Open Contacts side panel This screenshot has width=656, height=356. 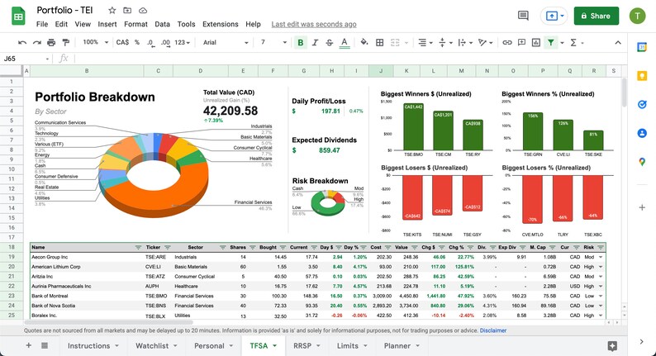tap(642, 133)
